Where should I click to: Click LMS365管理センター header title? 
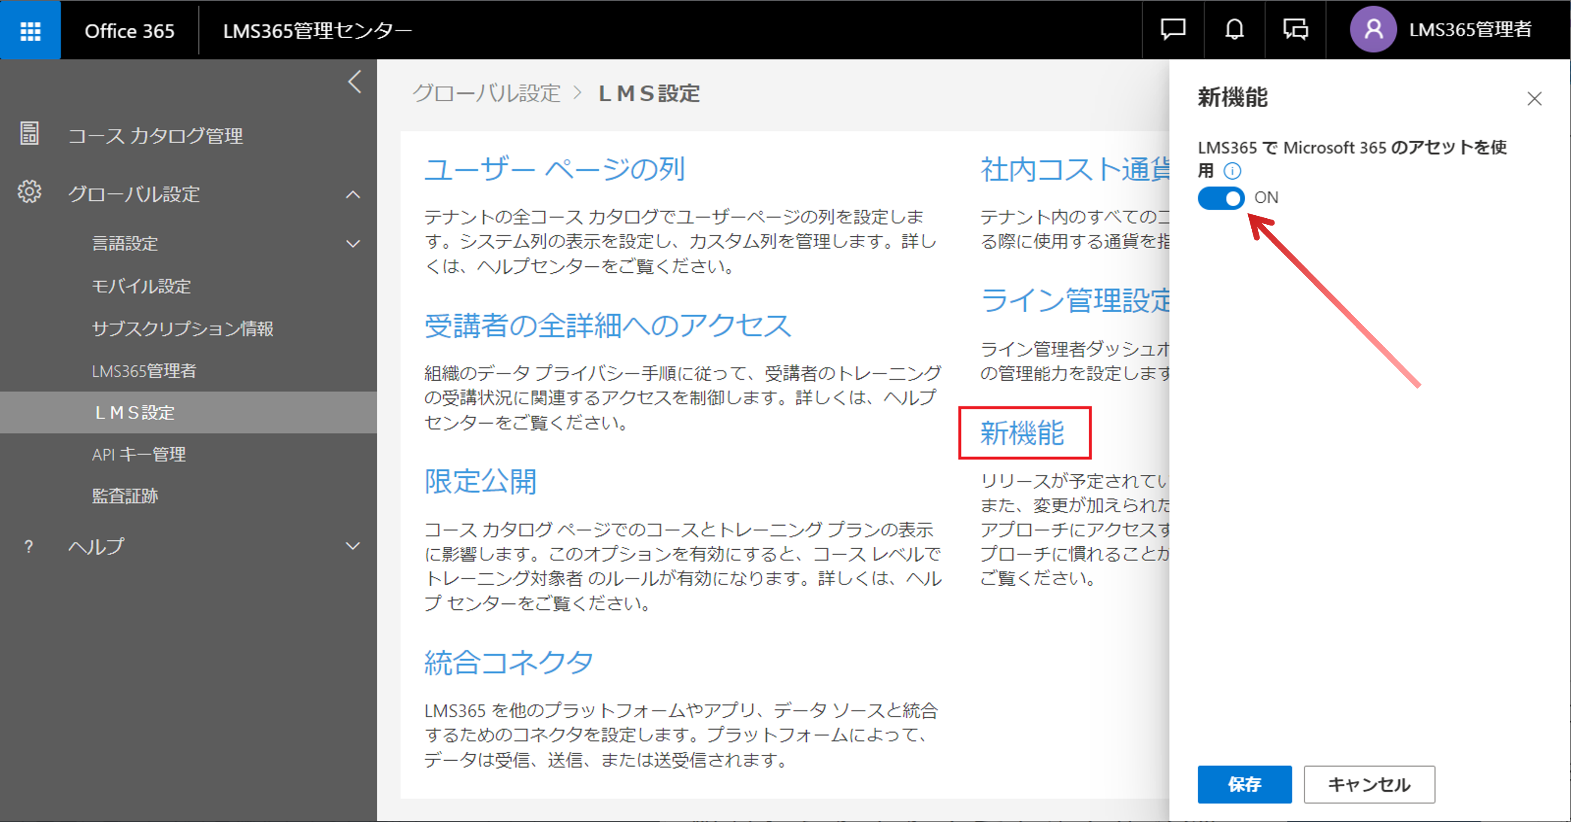(x=317, y=30)
